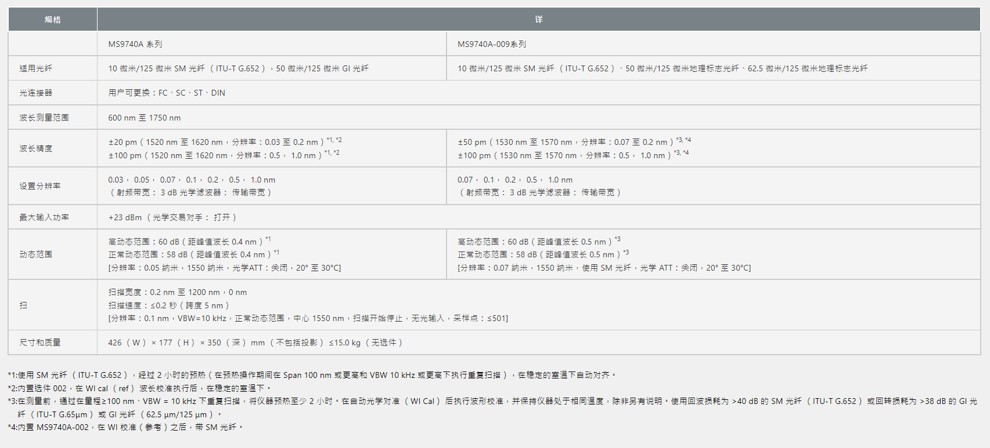990x448 pixels.
Task: Click the 光连接器 row label
Action: [35, 93]
